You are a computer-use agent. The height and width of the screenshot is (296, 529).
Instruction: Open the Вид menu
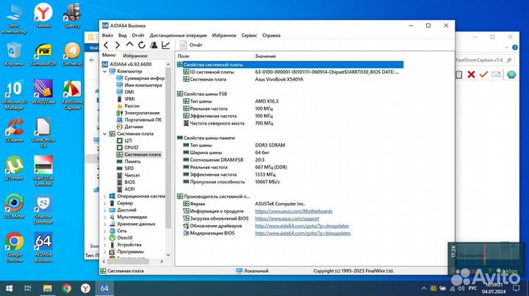point(123,35)
